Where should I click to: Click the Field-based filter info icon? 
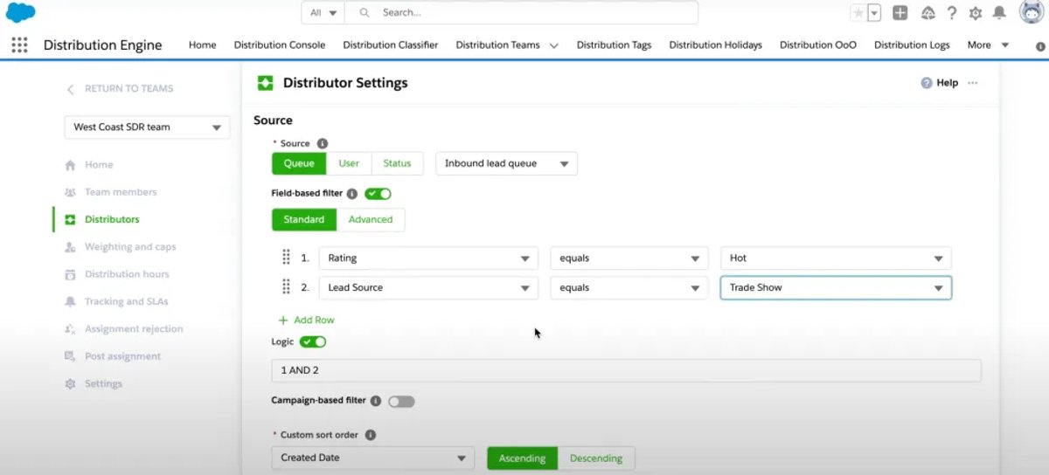(352, 194)
